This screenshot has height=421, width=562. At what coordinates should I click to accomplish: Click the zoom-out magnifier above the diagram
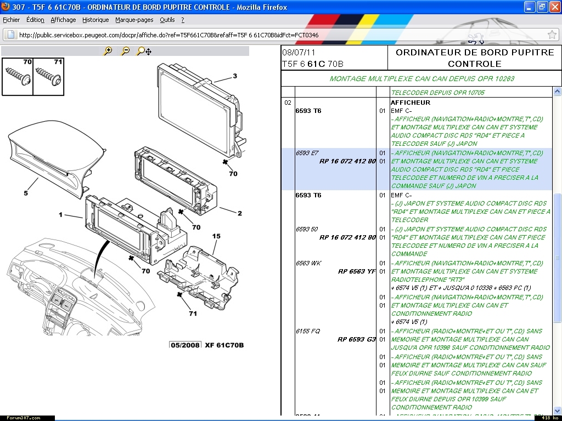pos(125,51)
